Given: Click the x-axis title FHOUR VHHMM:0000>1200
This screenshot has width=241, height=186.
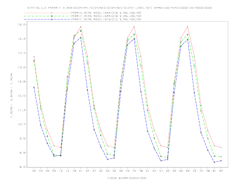Looking at the screenshot, I should pyautogui.click(x=127, y=178).
